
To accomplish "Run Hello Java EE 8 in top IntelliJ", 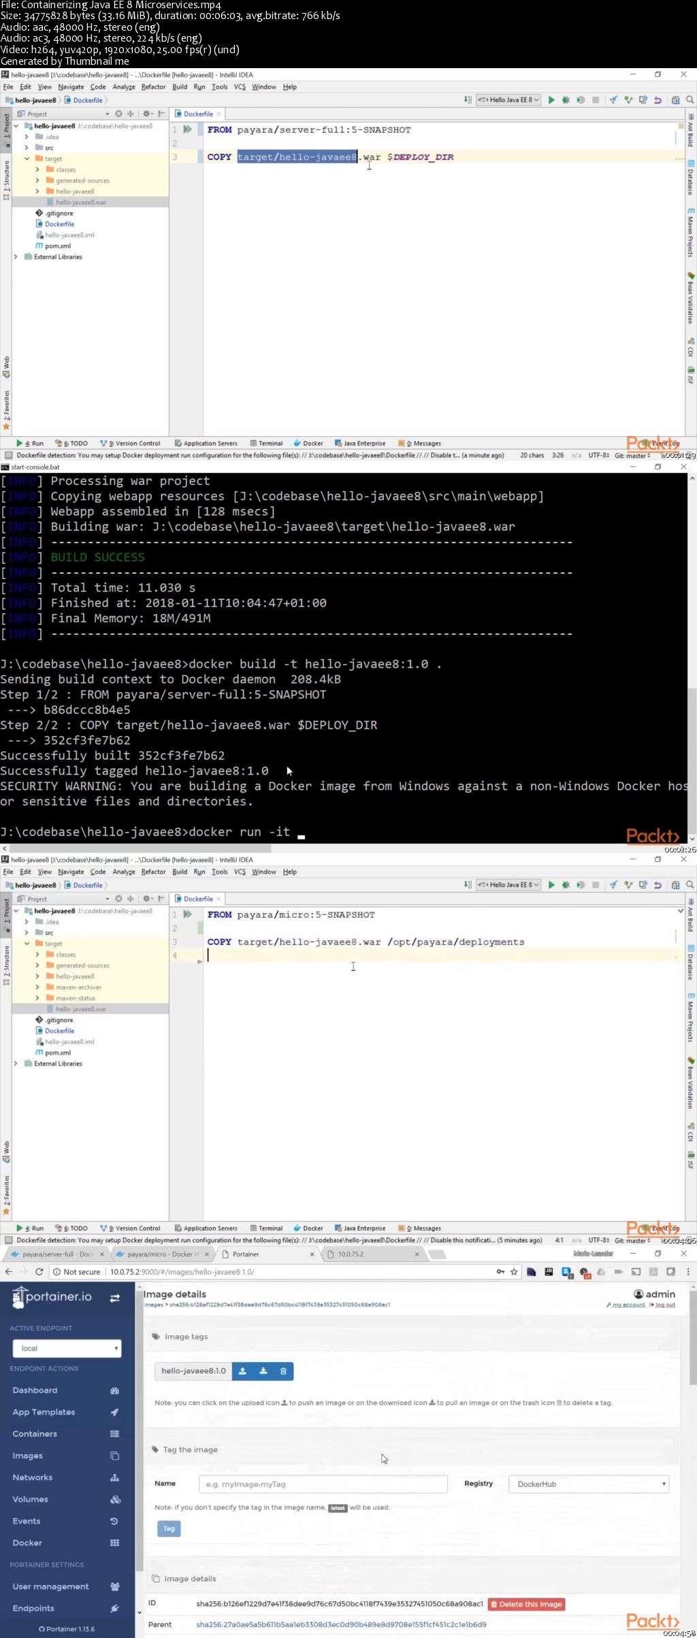I will [x=551, y=100].
